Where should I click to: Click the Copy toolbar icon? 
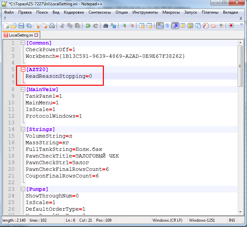click(70, 26)
